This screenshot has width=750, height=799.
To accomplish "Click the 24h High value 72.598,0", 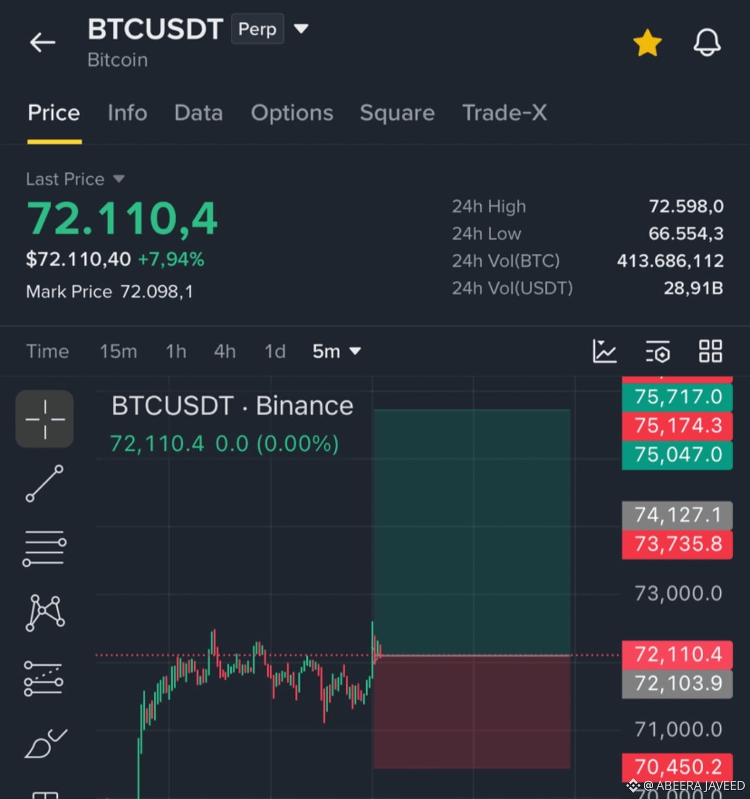I will click(686, 206).
